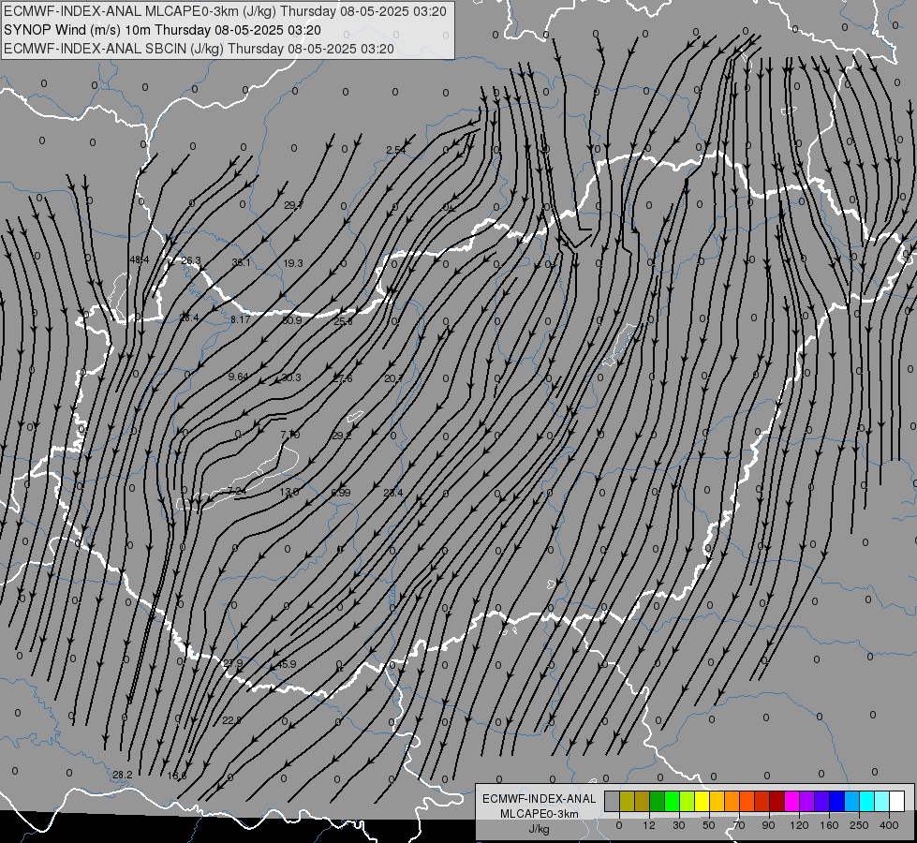This screenshot has height=843, width=917.
Task: Click the cyan legend swatch
Action: [866, 801]
